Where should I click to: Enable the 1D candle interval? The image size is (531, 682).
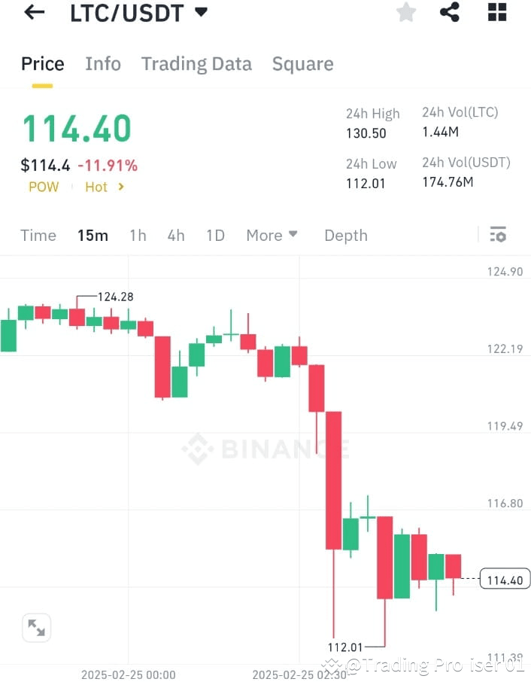click(215, 235)
